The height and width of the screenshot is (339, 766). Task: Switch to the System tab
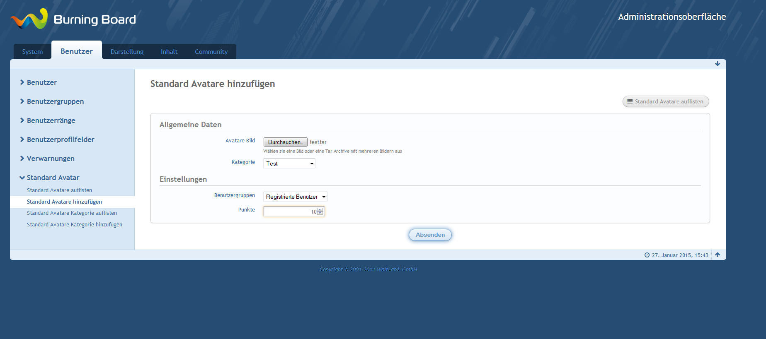click(x=32, y=52)
